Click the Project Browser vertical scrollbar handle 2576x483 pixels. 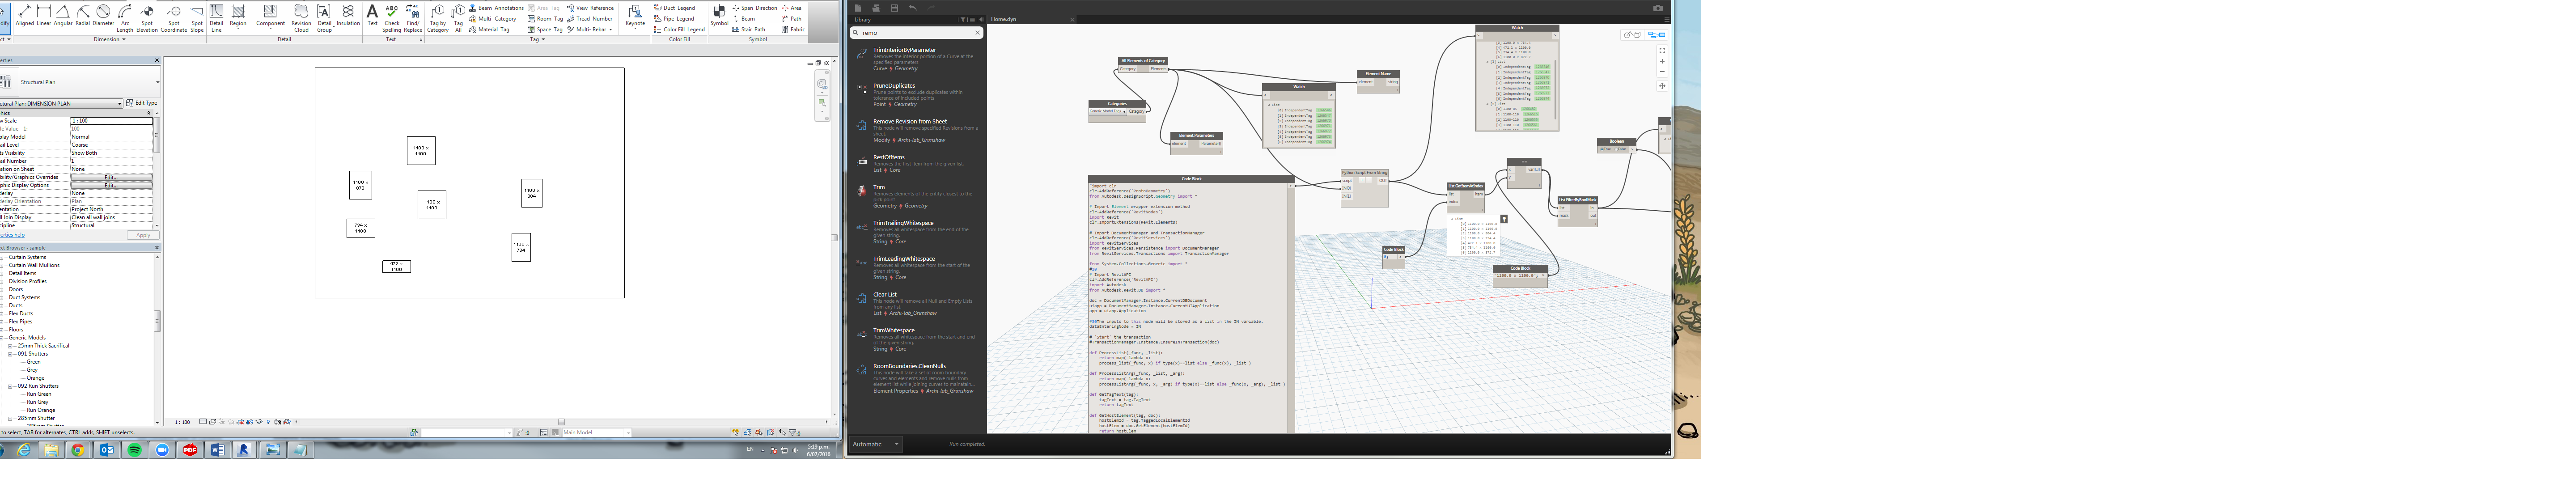[x=157, y=320]
